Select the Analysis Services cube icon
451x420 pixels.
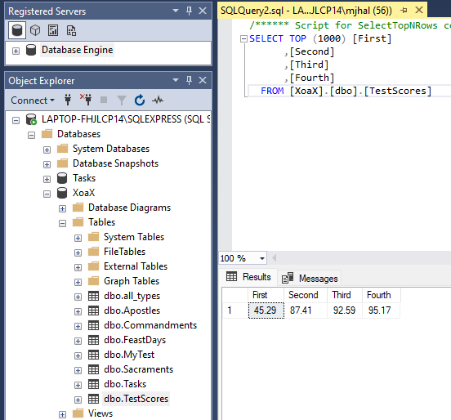(x=35, y=30)
